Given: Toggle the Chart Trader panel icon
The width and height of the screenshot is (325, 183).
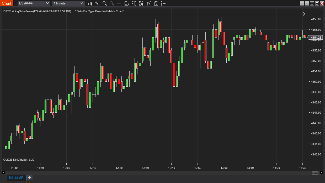Looking at the screenshot, I should [x=134, y=3].
